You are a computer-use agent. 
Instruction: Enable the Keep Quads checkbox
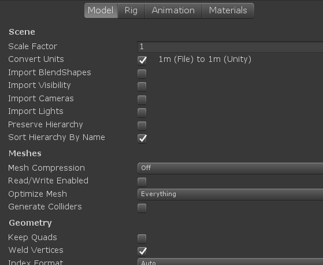point(142,238)
